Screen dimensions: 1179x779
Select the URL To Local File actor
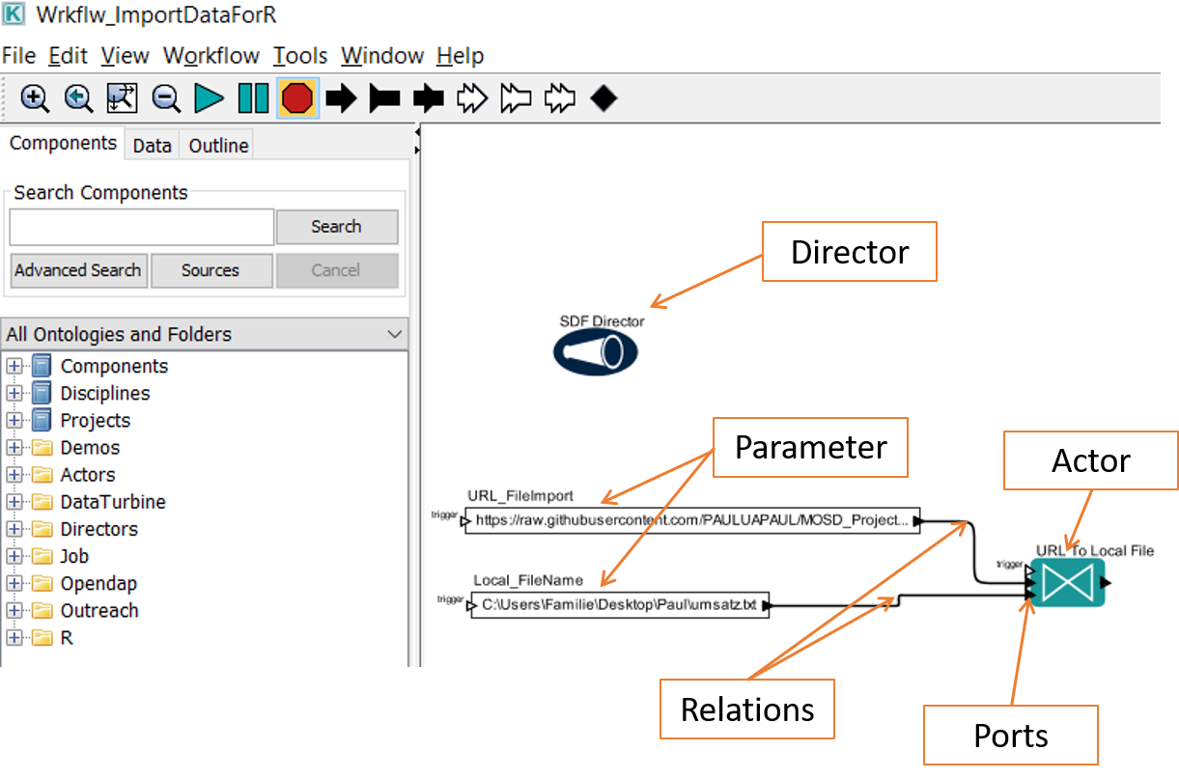pyautogui.click(x=1067, y=582)
